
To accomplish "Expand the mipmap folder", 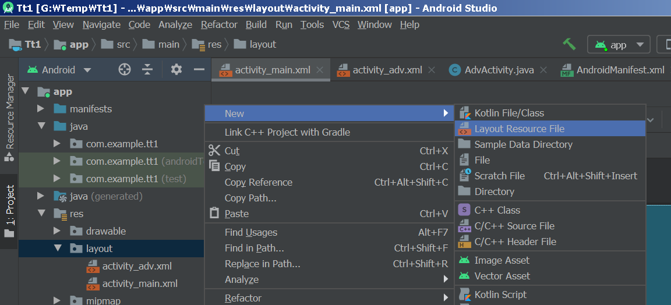I will point(57,300).
